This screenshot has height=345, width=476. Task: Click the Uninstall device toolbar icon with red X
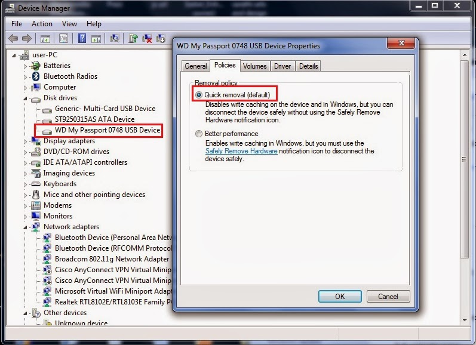pyautogui.click(x=147, y=38)
